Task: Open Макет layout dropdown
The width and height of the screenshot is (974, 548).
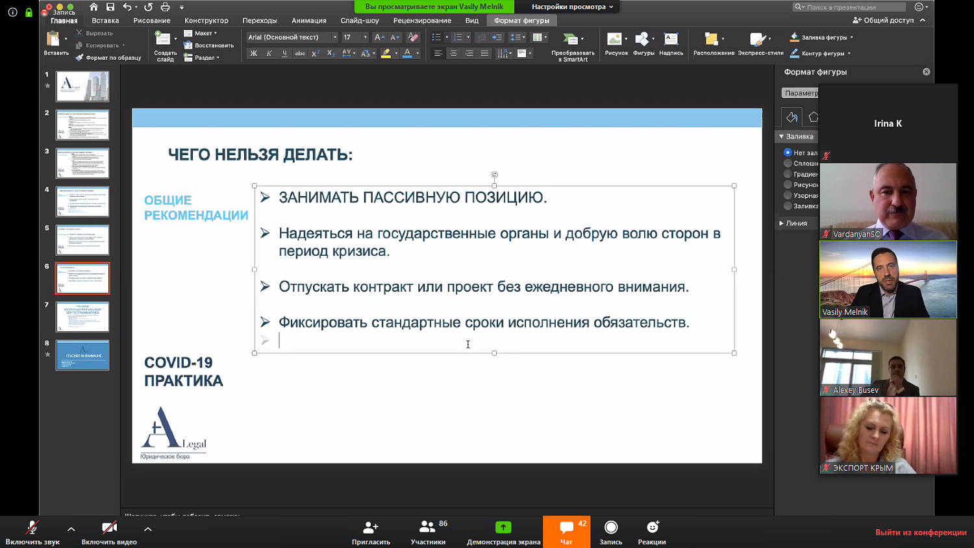Action: (200, 33)
